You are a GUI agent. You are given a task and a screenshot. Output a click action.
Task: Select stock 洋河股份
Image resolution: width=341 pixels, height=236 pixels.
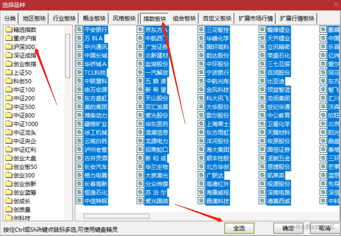pos(217,141)
